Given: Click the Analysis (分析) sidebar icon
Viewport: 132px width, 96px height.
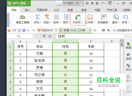Looking at the screenshot, I should 128,89.
